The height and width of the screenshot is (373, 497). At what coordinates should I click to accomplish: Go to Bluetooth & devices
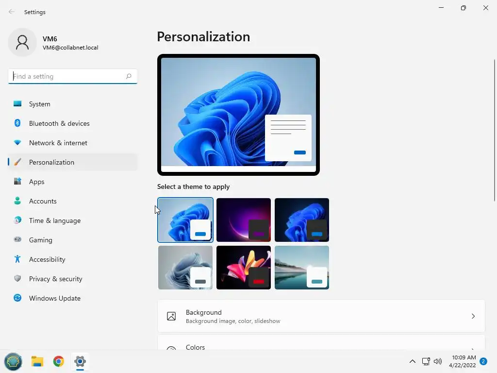73,123
